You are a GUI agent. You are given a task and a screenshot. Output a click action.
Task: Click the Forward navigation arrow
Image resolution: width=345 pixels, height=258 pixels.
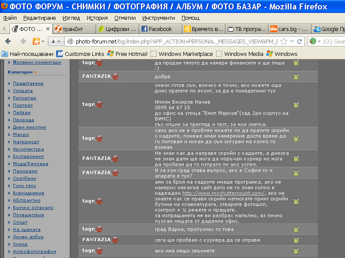click(x=23, y=41)
